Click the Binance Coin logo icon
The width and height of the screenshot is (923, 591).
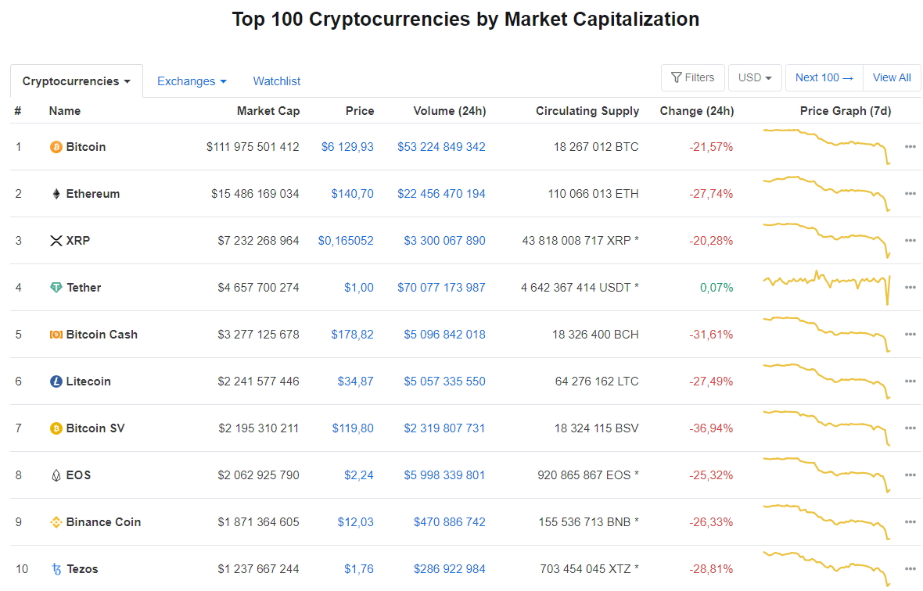tap(56, 522)
